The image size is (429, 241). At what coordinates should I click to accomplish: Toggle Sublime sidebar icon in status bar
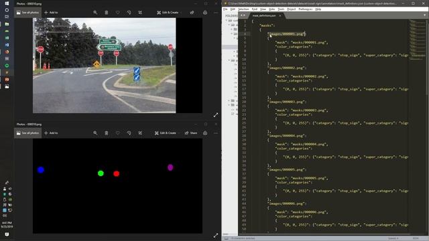point(227,238)
